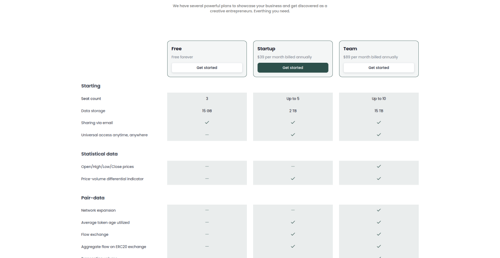Click the Team checkmark for Network expansion
This screenshot has width=500, height=258.
tap(379, 210)
